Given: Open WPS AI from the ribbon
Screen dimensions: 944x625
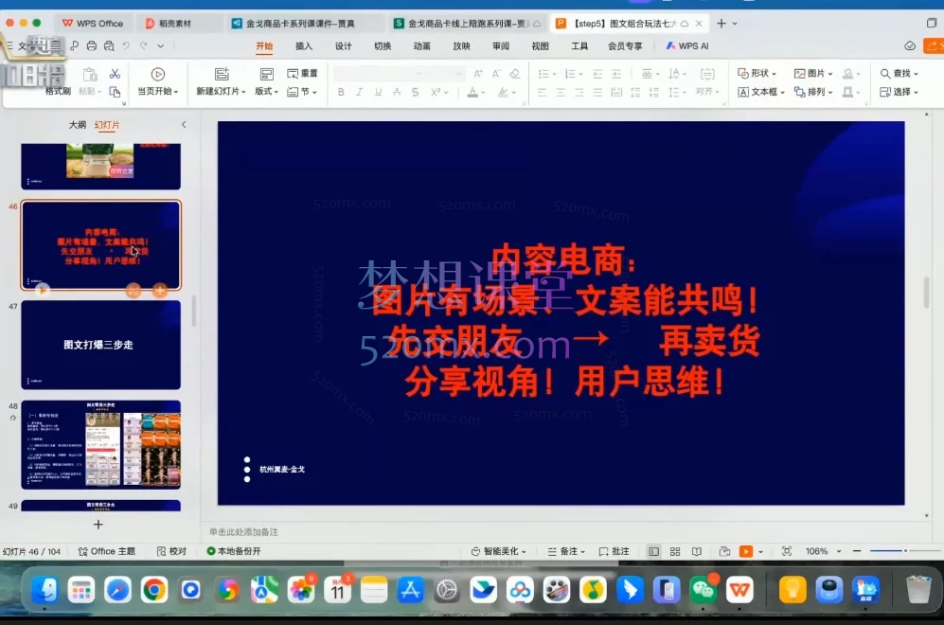Looking at the screenshot, I should (x=687, y=45).
